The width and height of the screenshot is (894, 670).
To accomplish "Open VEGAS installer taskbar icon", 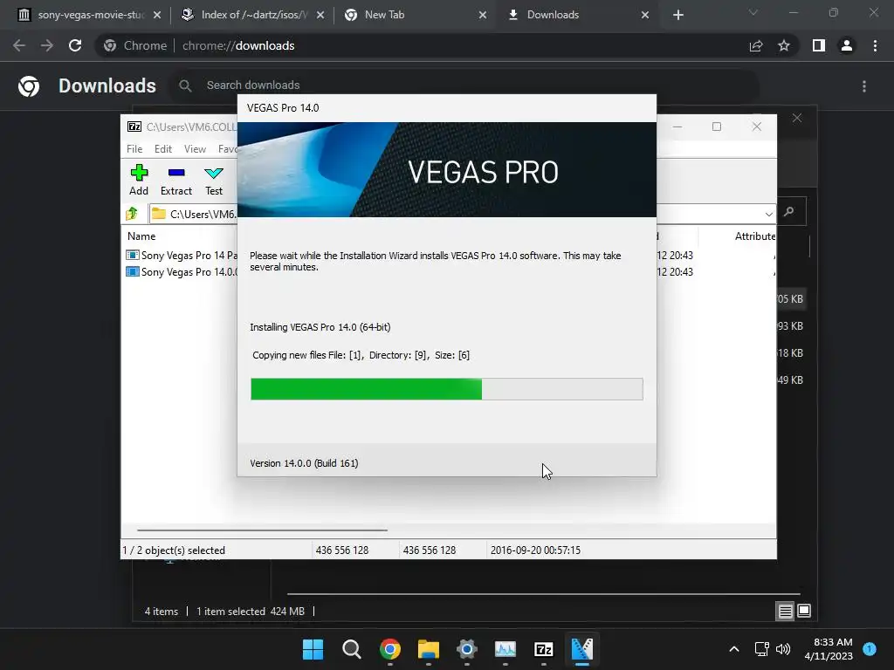I will point(582,649).
